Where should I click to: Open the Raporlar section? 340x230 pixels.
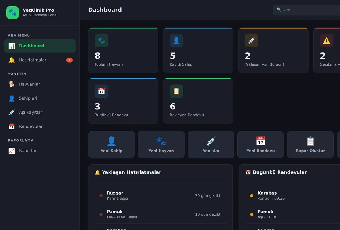[40, 151]
